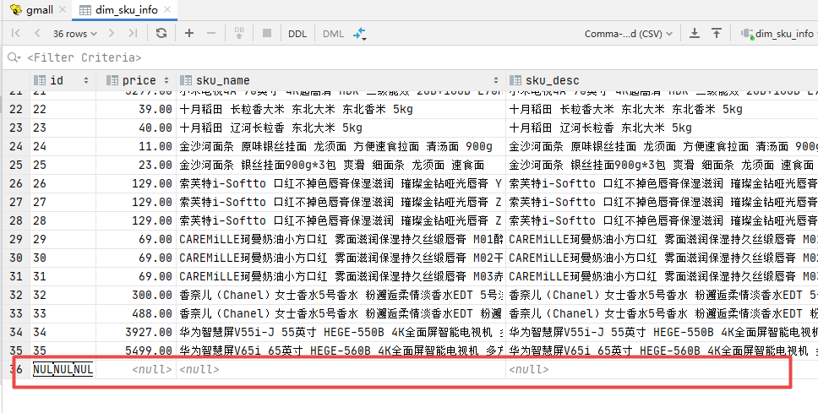Select the null price cell in row 36
This screenshot has height=413, width=818.
coord(136,370)
